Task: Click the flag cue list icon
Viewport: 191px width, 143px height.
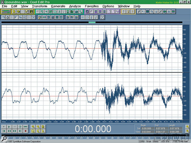Action: (x=124, y=12)
